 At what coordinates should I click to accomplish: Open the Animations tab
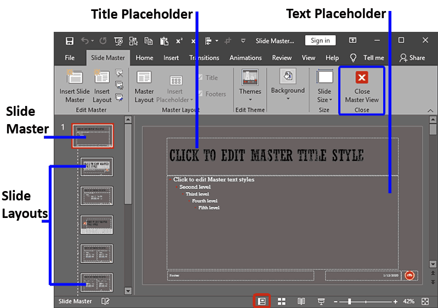point(246,58)
